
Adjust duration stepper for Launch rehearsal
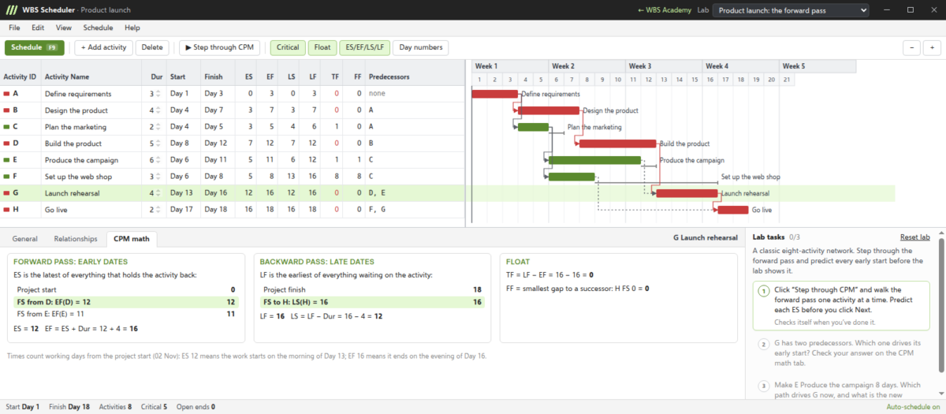pyautogui.click(x=158, y=193)
